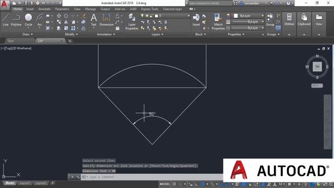
Task: Open the Express Tools ribbon tab
Action: pyautogui.click(x=150, y=9)
